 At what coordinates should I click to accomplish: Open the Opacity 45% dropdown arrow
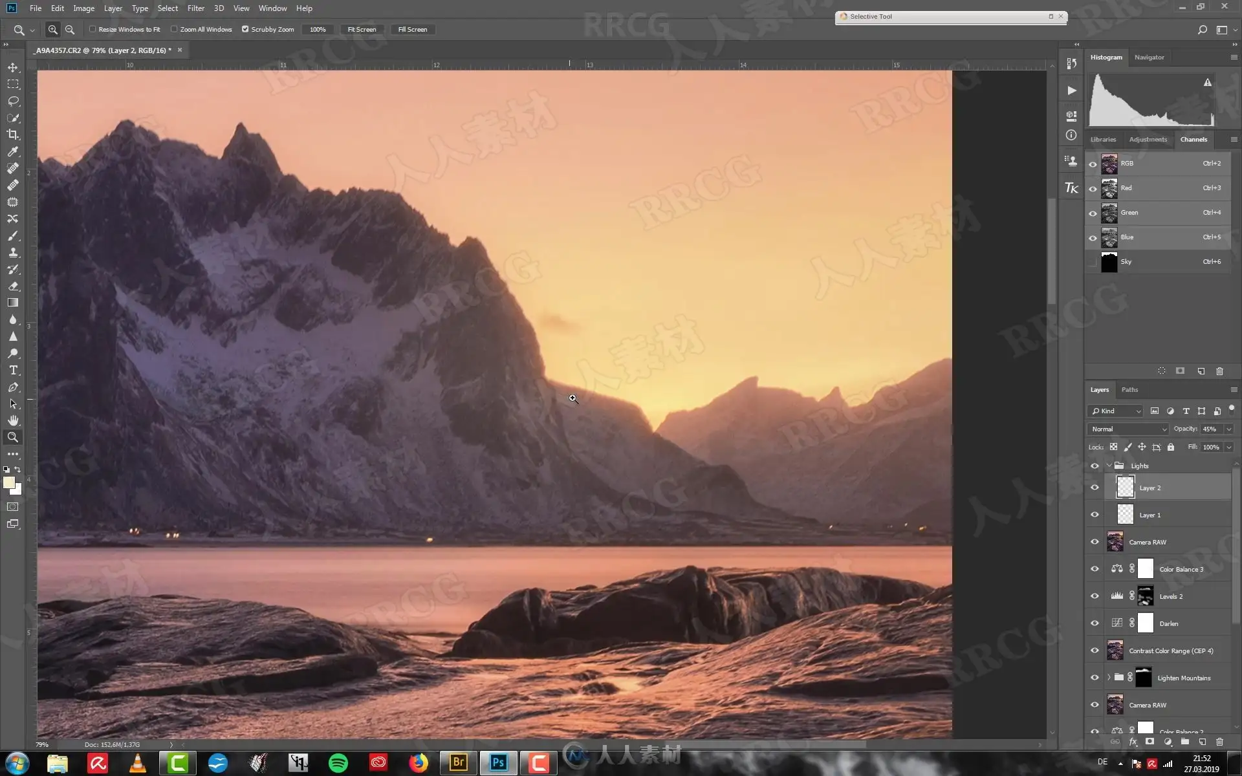[x=1228, y=429]
